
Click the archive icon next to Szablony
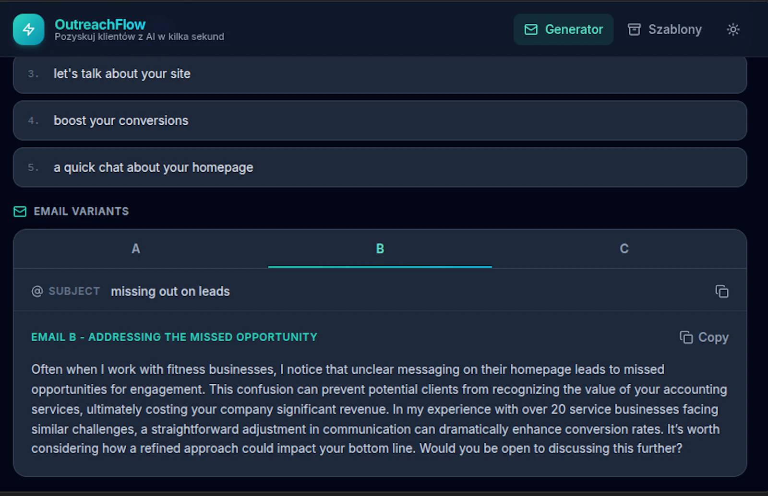(x=634, y=29)
